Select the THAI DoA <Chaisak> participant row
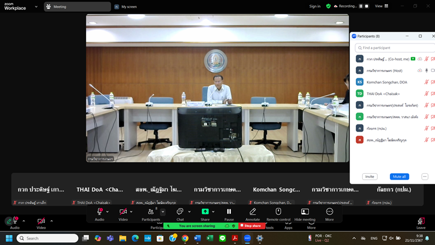The height and width of the screenshot is (245, 435). [393, 94]
